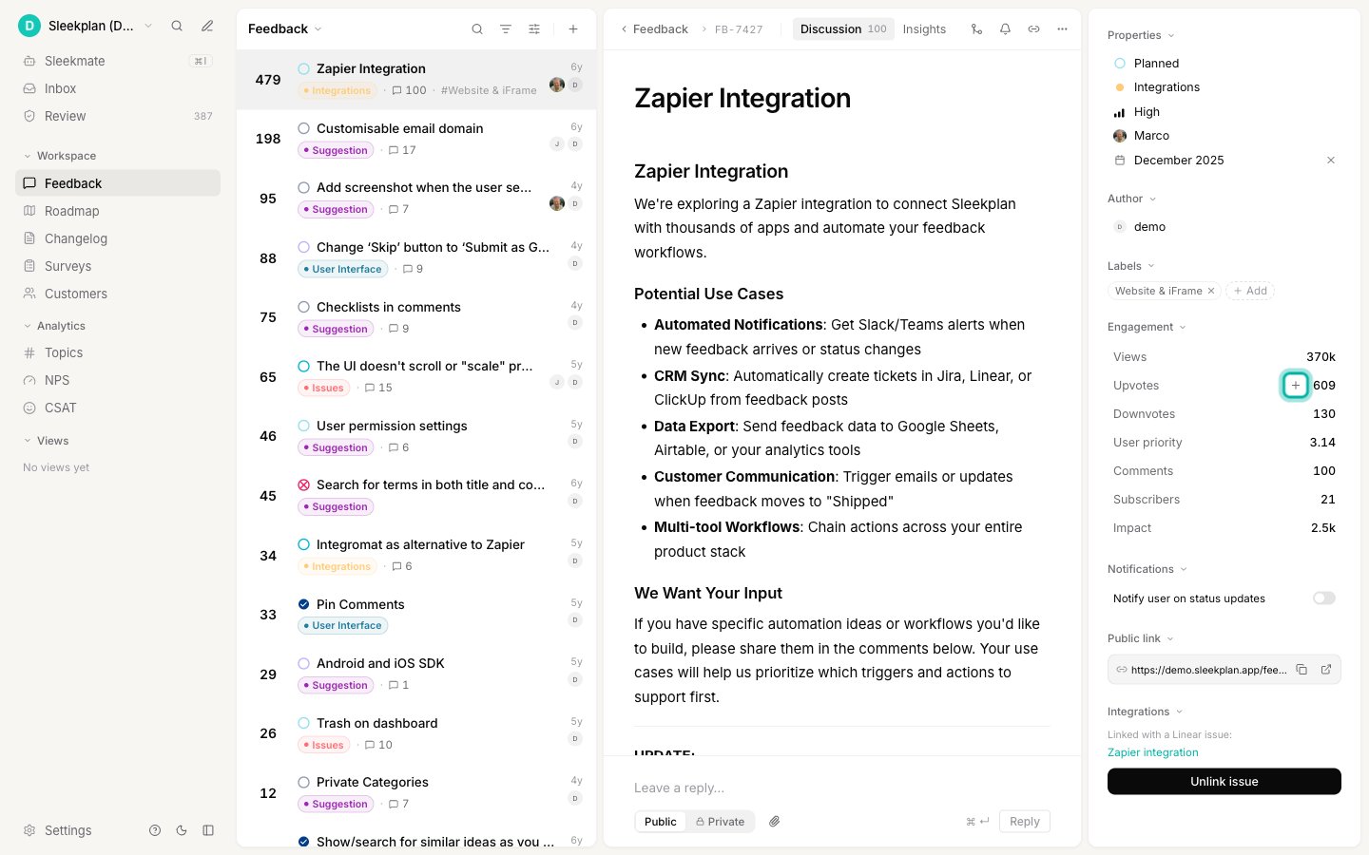This screenshot has width=1369, height=855.
Task: Open the Zapier integration Linear link
Action: 1153,752
